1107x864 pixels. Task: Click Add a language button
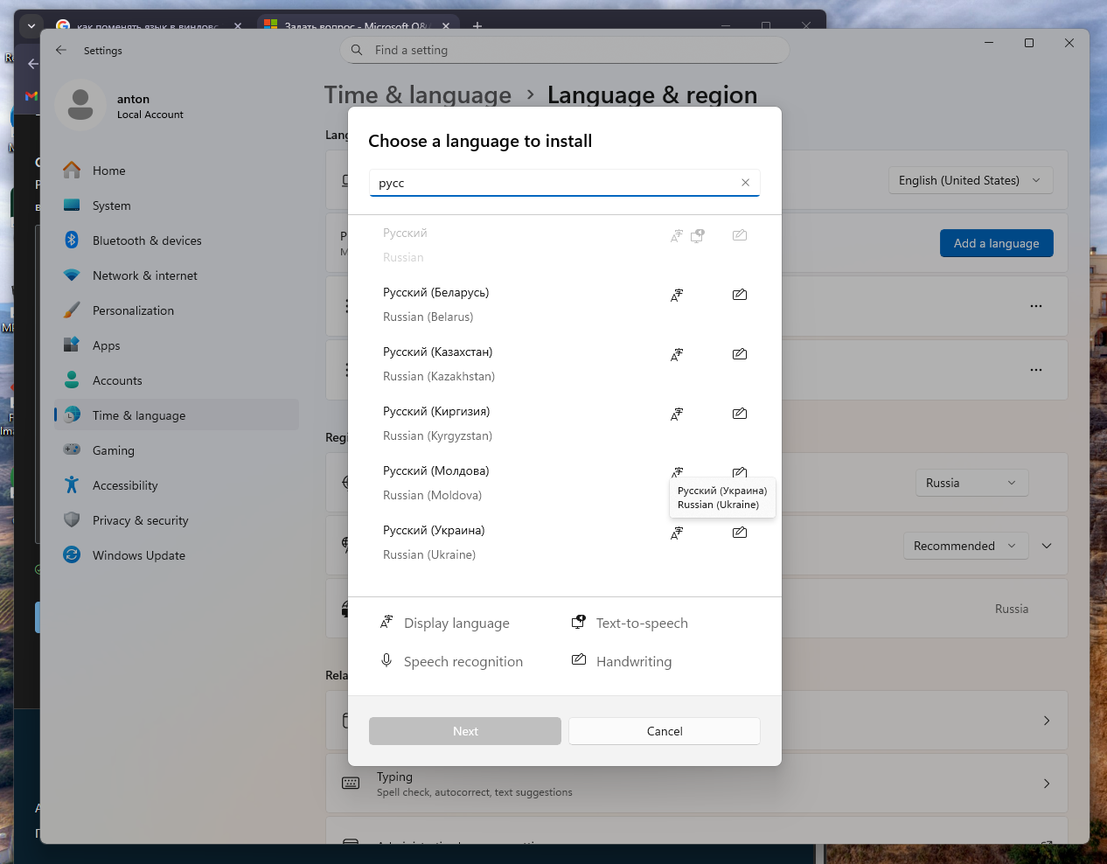click(x=997, y=243)
